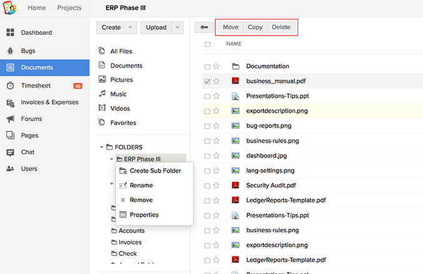This screenshot has height=274, width=423.
Task: Check the exportdescription.png checkbox
Action: [207, 111]
